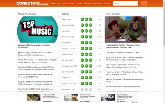Open Canciones Más Escuchadas en la Radio article
The image size is (165, 103).
[x=34, y=46]
